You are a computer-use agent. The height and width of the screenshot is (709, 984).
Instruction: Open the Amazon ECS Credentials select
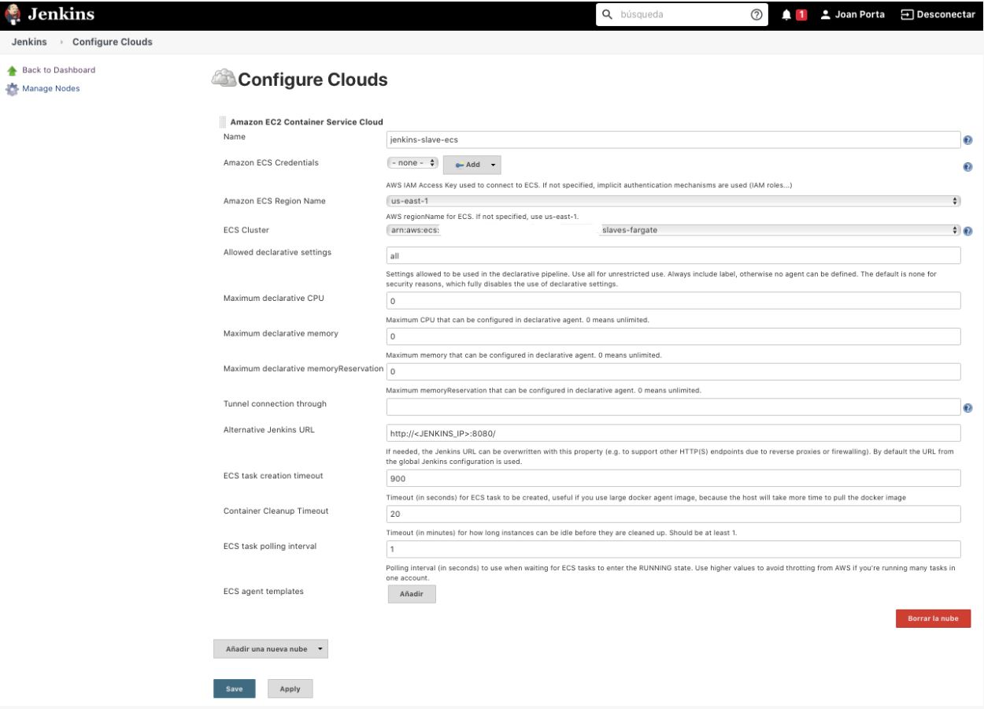coord(412,163)
